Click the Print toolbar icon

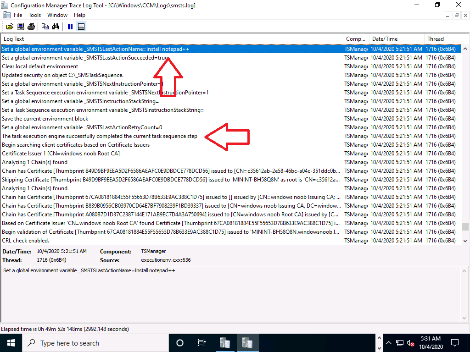pos(31,27)
